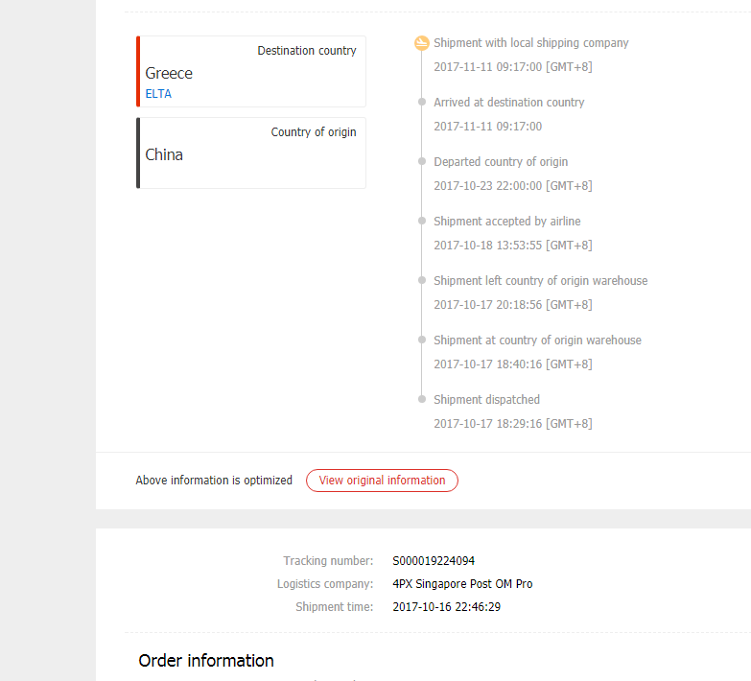The image size is (751, 681).
Task: Click the Above information is optimized text
Action: tap(214, 481)
